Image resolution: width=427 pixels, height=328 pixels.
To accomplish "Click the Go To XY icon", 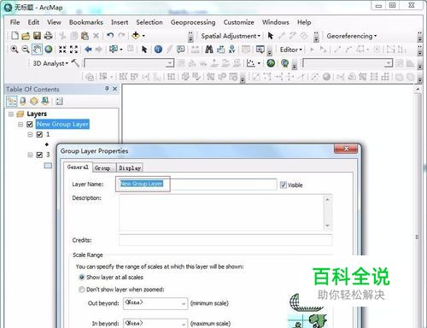I will pos(232,50).
